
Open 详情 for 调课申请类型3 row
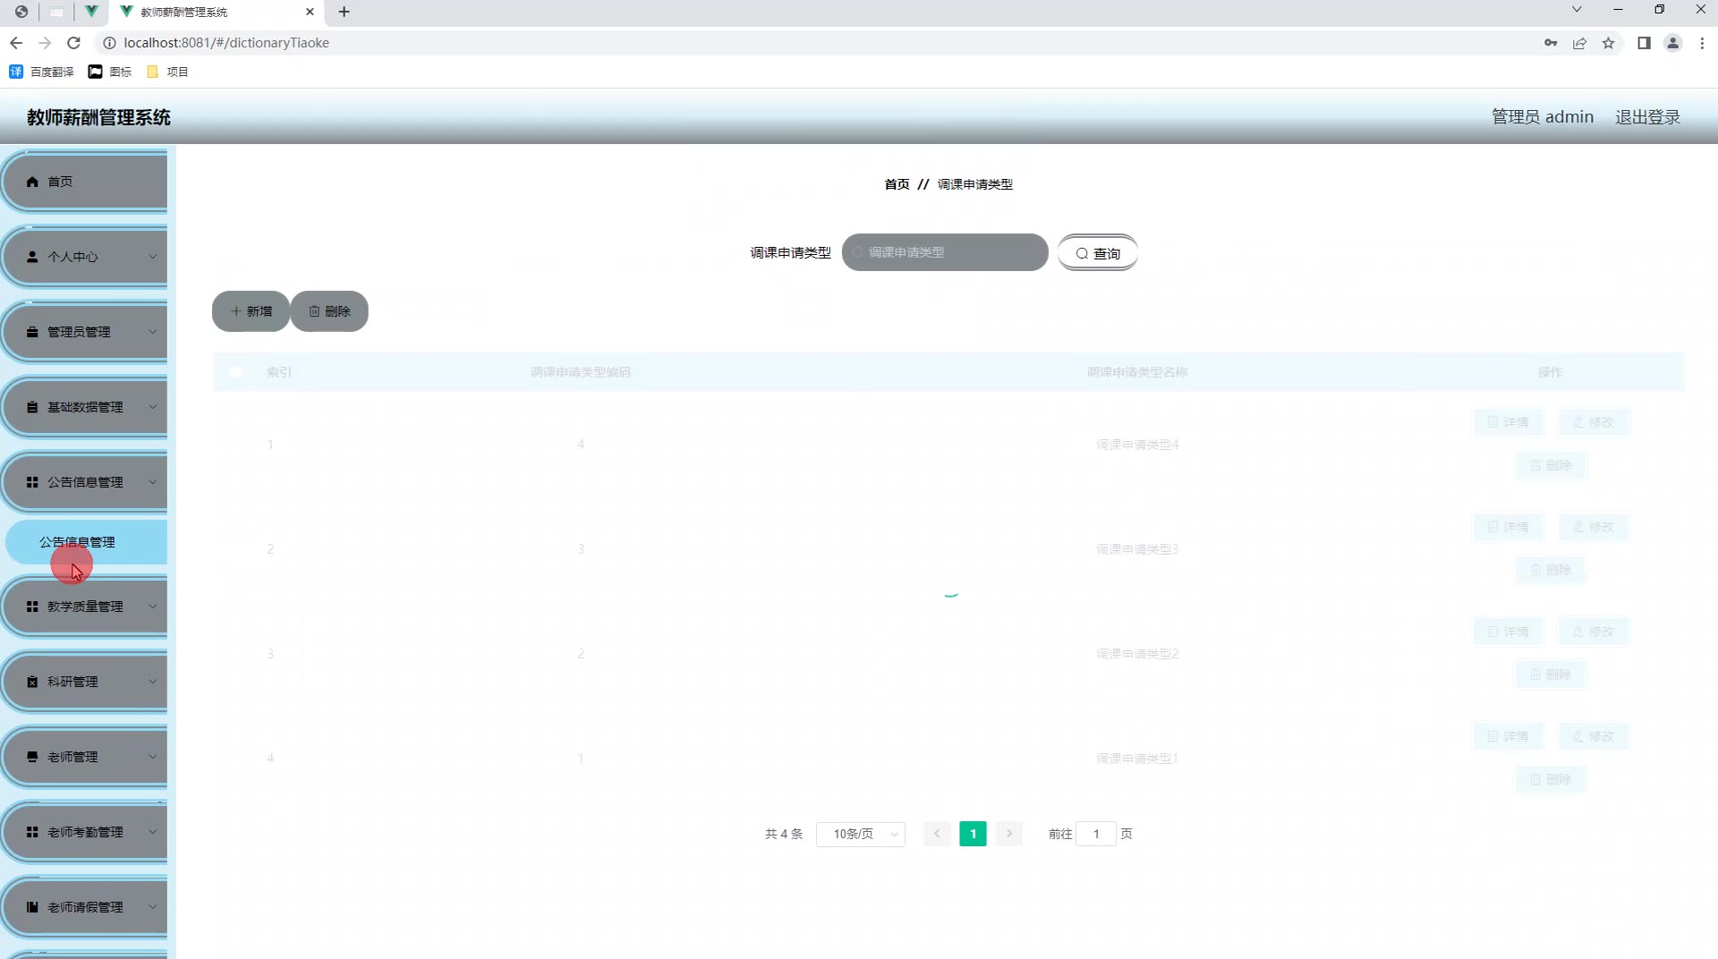pos(1509,527)
